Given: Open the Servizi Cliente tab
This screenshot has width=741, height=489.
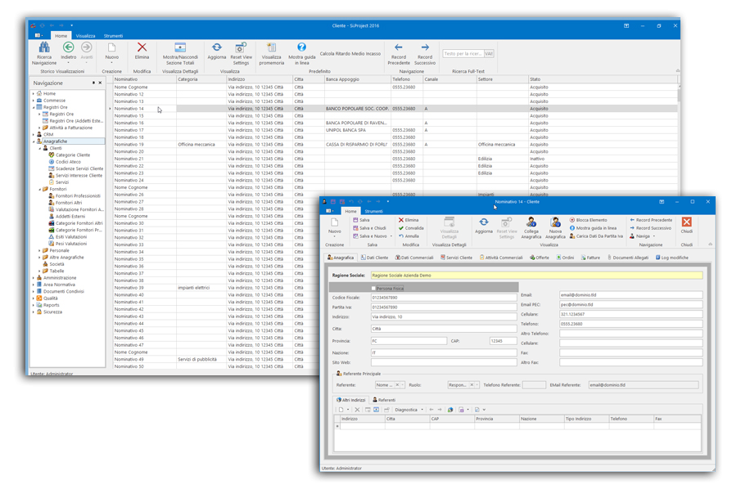Looking at the screenshot, I should (x=457, y=258).
